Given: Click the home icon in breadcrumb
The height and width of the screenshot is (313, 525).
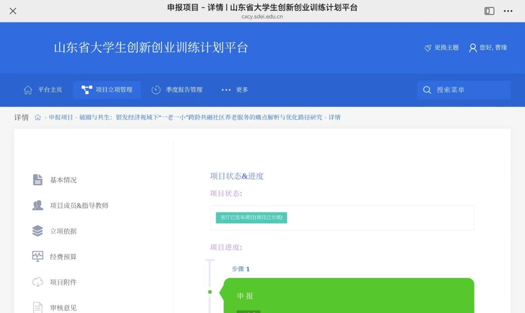Looking at the screenshot, I should pyautogui.click(x=38, y=118).
